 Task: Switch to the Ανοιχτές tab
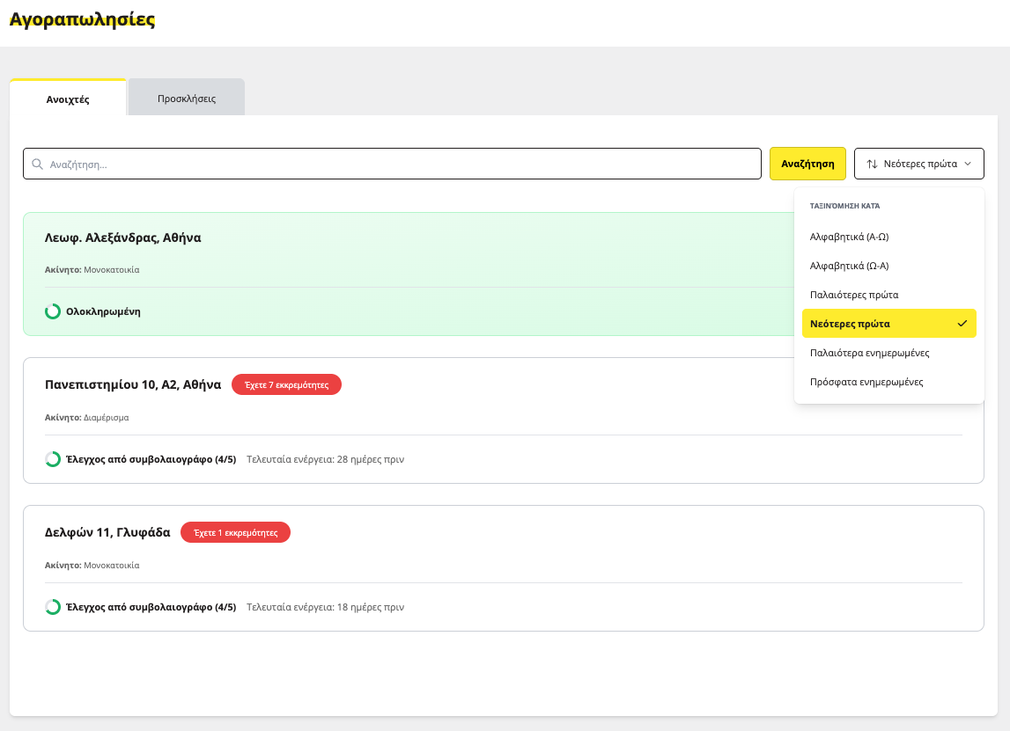[x=68, y=99]
